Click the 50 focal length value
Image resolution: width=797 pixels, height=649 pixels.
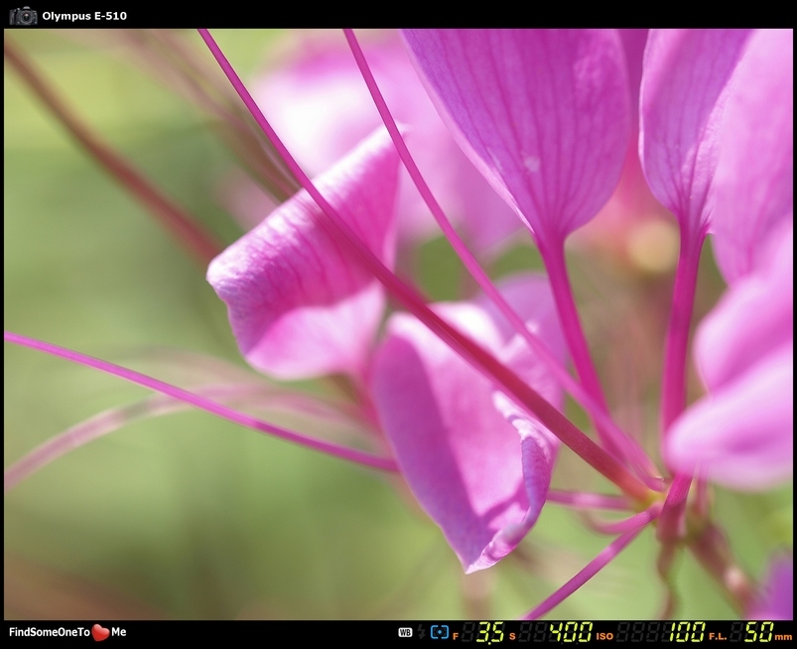tap(758, 632)
